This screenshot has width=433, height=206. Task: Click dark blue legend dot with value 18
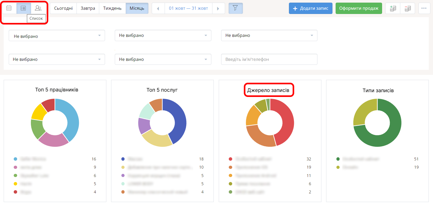pos(123,159)
